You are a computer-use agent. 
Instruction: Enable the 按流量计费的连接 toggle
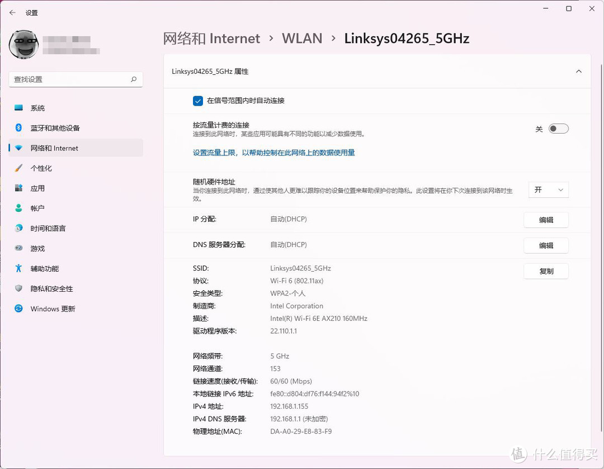(x=558, y=129)
